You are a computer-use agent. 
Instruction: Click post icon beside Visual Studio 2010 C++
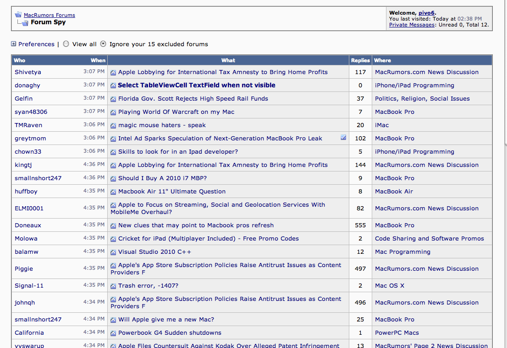click(113, 252)
